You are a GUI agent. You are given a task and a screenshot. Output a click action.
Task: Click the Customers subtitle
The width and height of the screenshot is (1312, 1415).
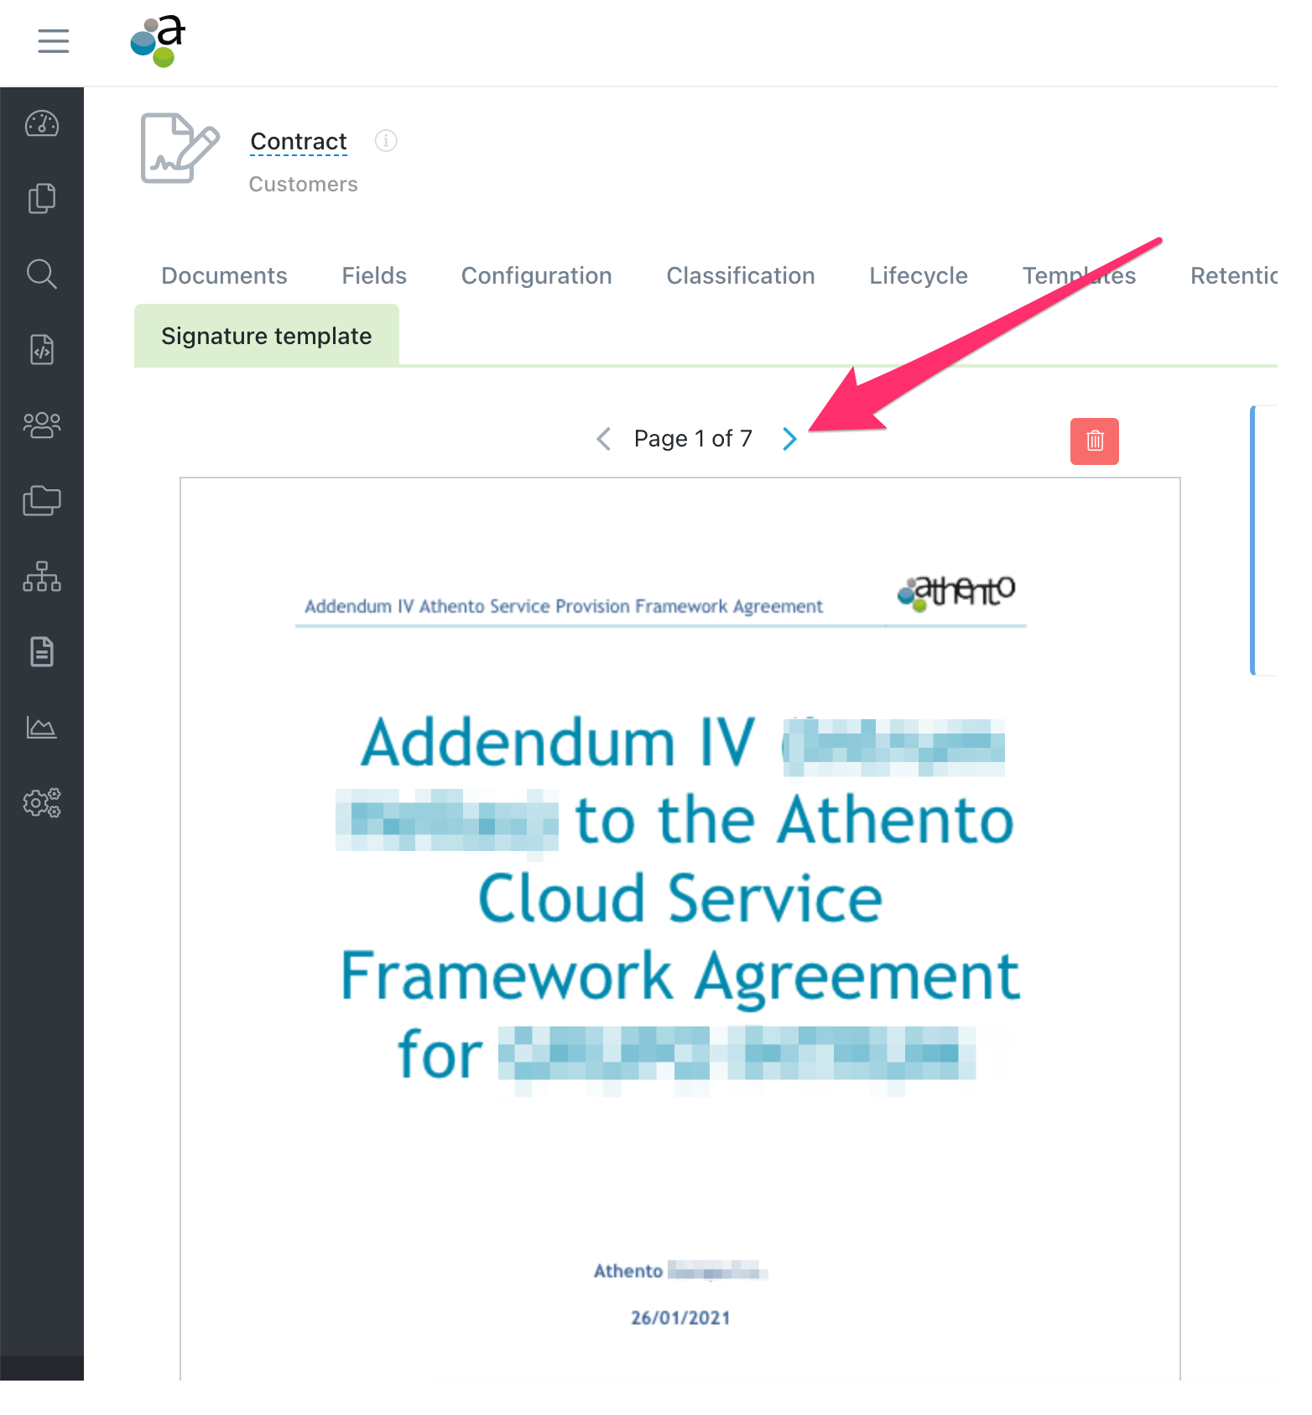click(x=303, y=184)
